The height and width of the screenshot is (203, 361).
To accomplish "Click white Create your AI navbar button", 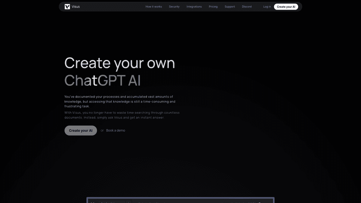I will 286,7.
